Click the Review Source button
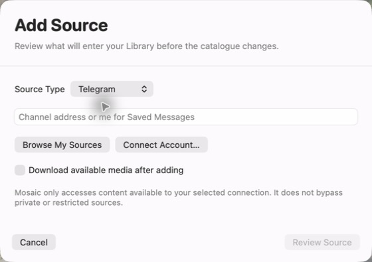This screenshot has width=372, height=262. (322, 242)
